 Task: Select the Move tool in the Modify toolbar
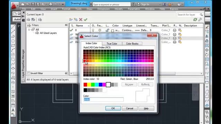[x=207, y=50]
